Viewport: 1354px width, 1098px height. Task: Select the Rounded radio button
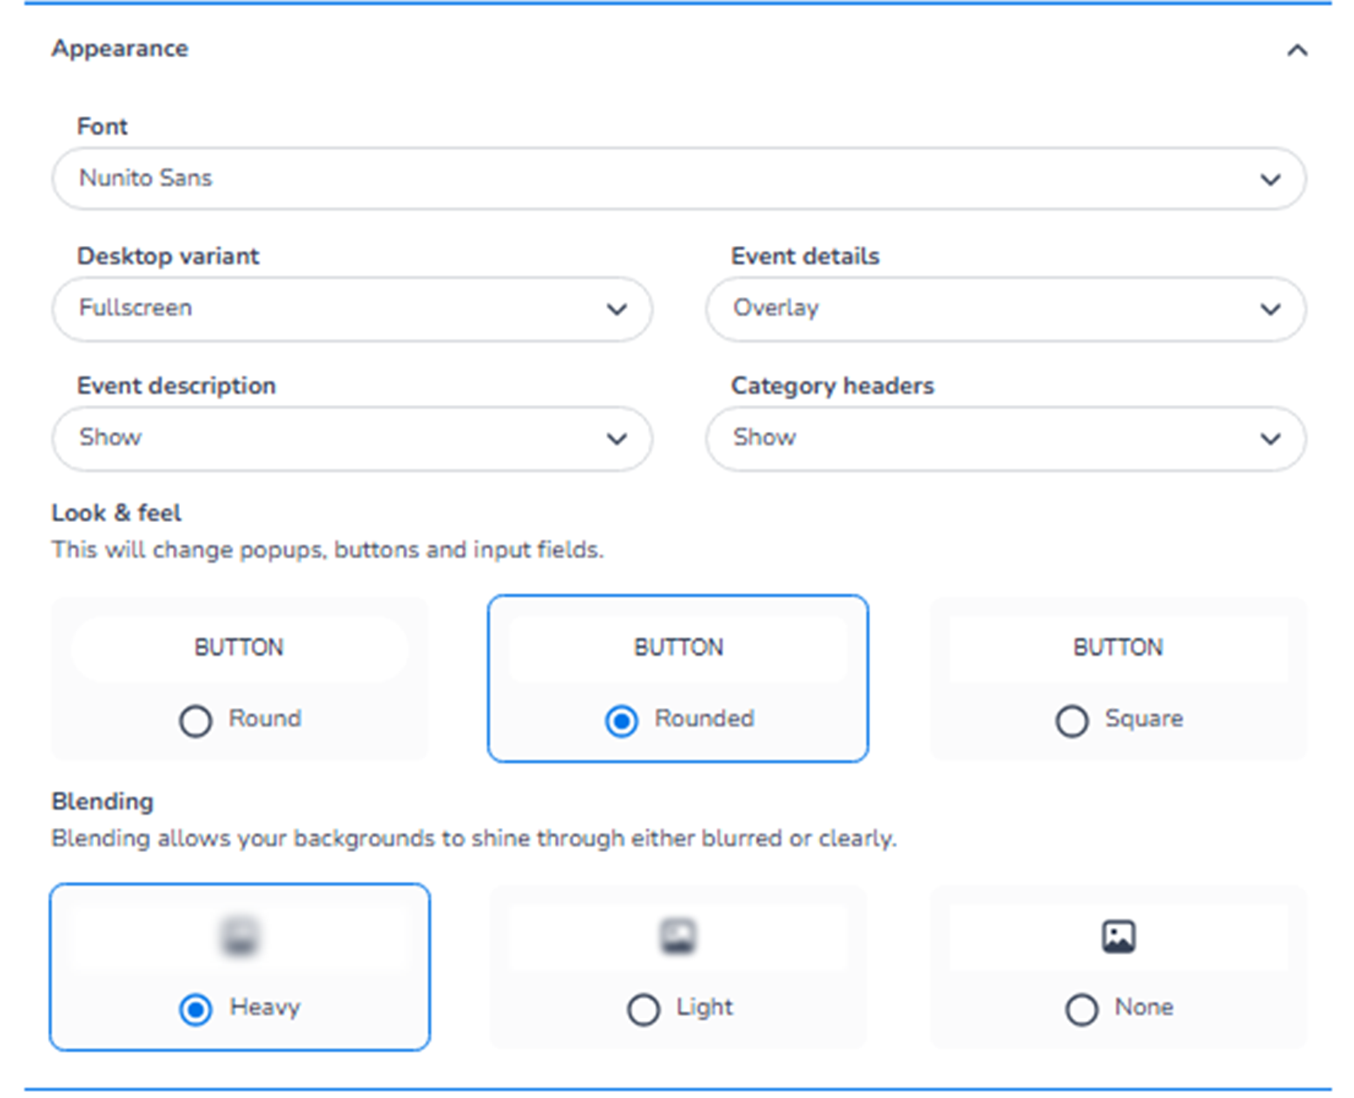(622, 721)
